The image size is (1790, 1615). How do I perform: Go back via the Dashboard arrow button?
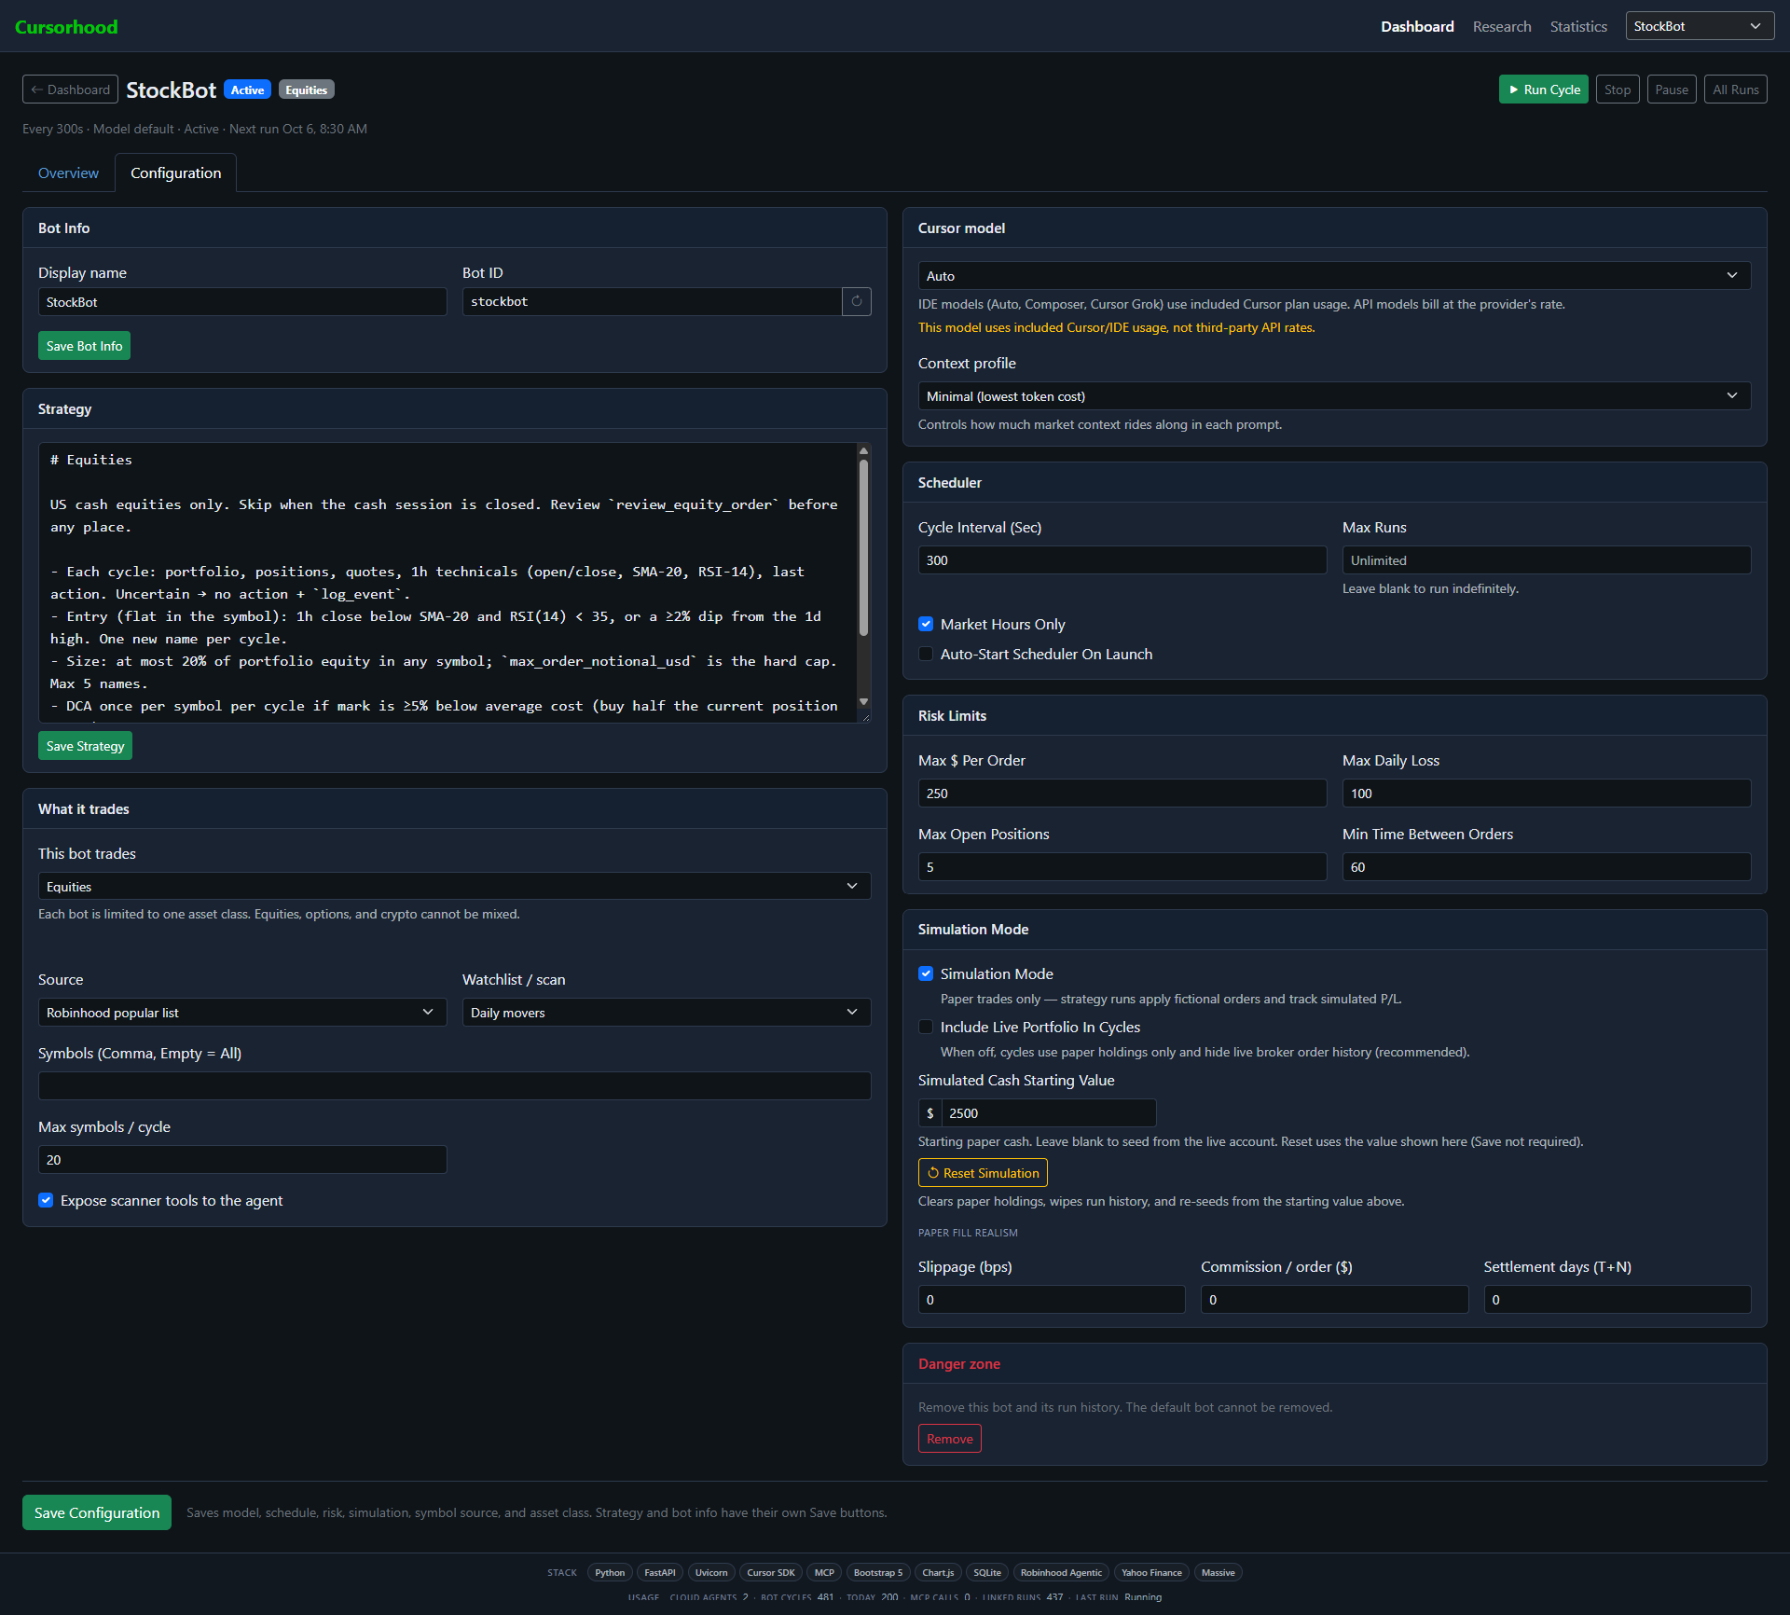pos(70,90)
